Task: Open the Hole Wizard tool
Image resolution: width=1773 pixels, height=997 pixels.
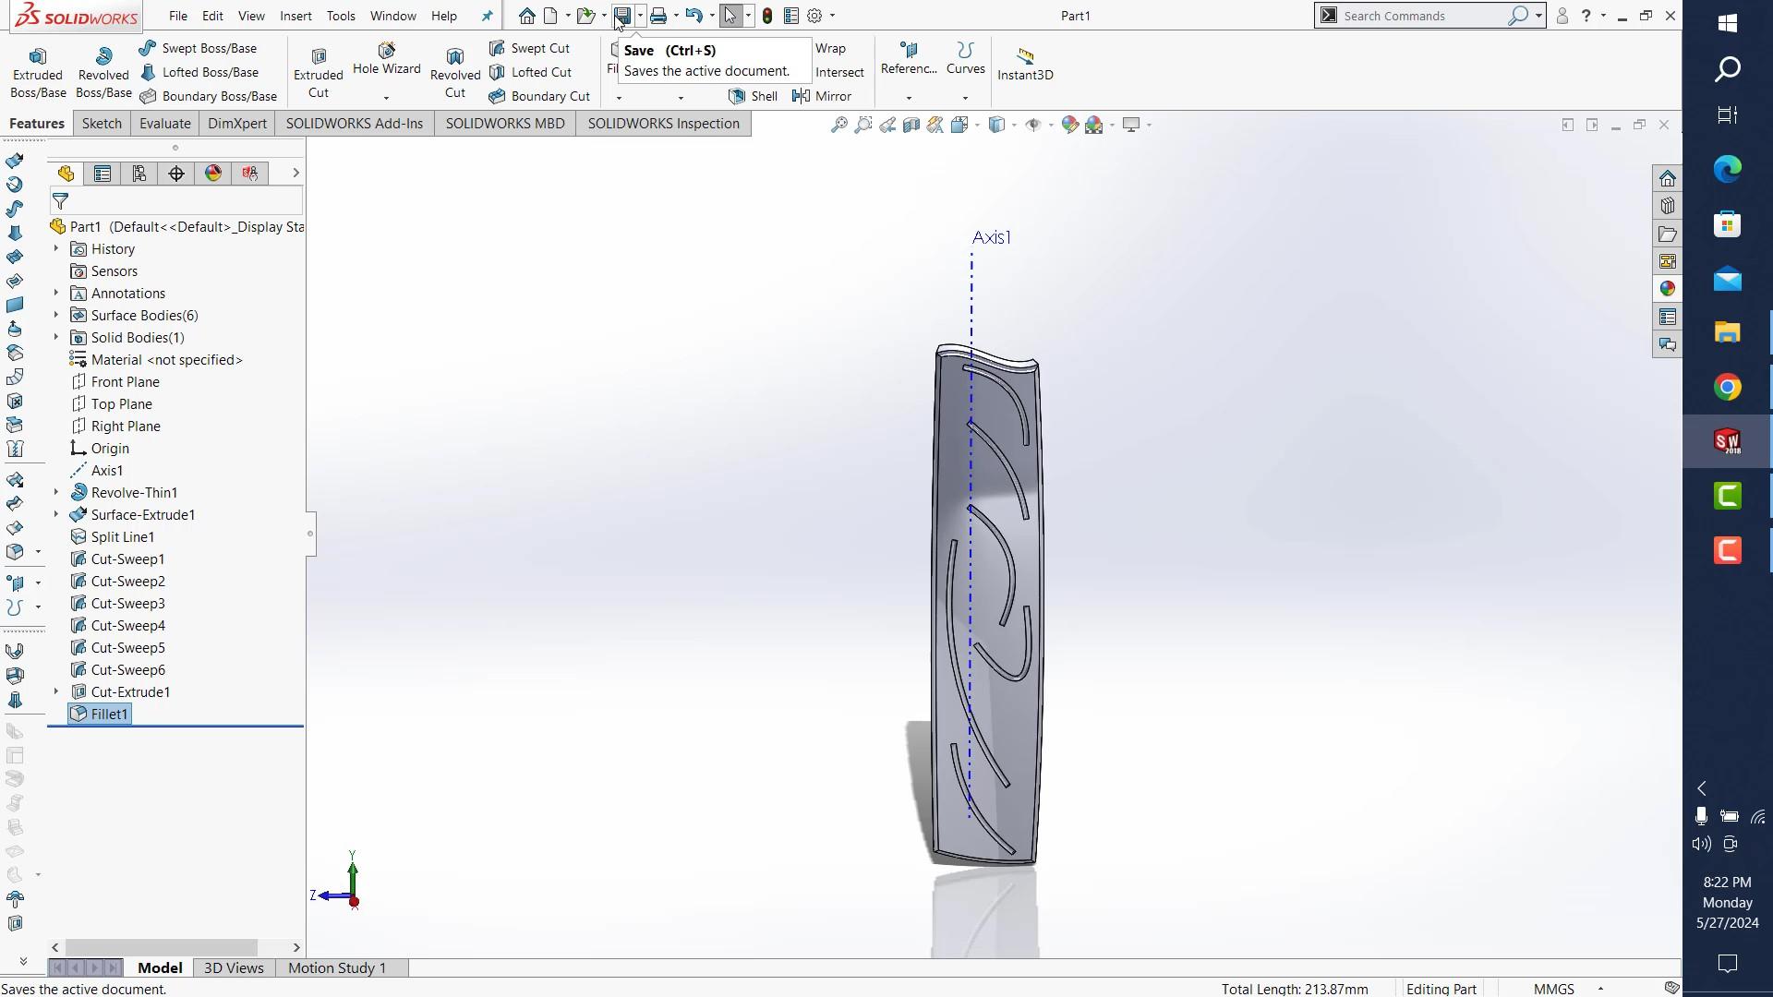Action: click(386, 58)
